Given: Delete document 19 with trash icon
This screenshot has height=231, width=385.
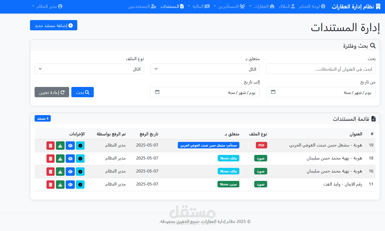Looking at the screenshot, I should click(51, 146).
